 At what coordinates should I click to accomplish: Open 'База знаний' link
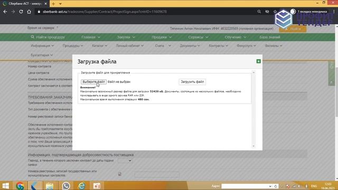pos(270,37)
